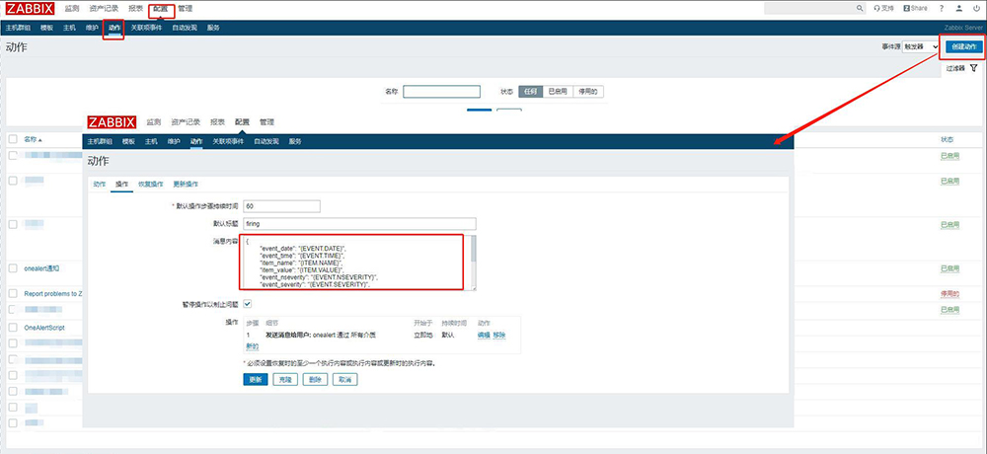Toggle 已启用 status of onealert通知 row
The image size is (987, 454).
pos(949,268)
